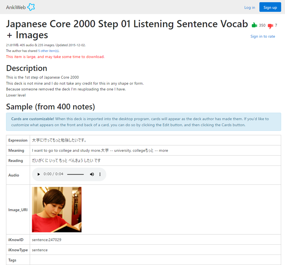285x265 pixels.
Task: Click the AnkiWeb home text
Action: pyautogui.click(x=16, y=7)
